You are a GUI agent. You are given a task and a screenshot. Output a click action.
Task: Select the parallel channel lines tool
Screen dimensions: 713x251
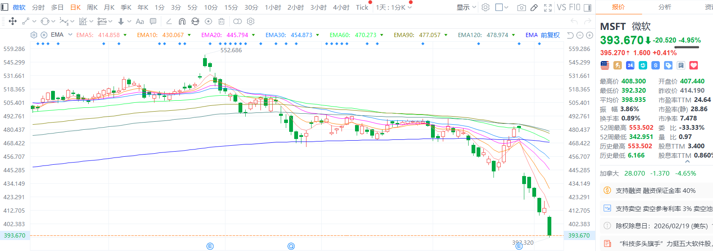click(x=102, y=21)
